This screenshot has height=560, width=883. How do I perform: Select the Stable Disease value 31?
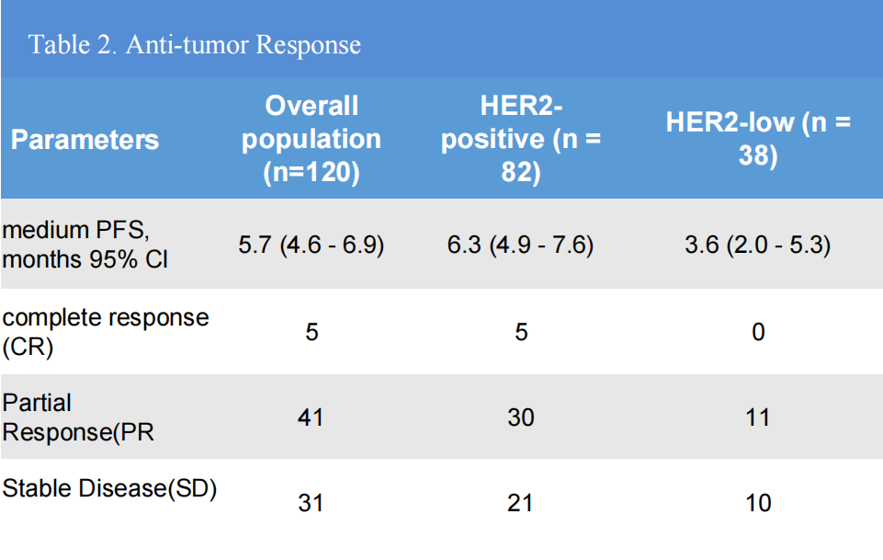pos(311,503)
